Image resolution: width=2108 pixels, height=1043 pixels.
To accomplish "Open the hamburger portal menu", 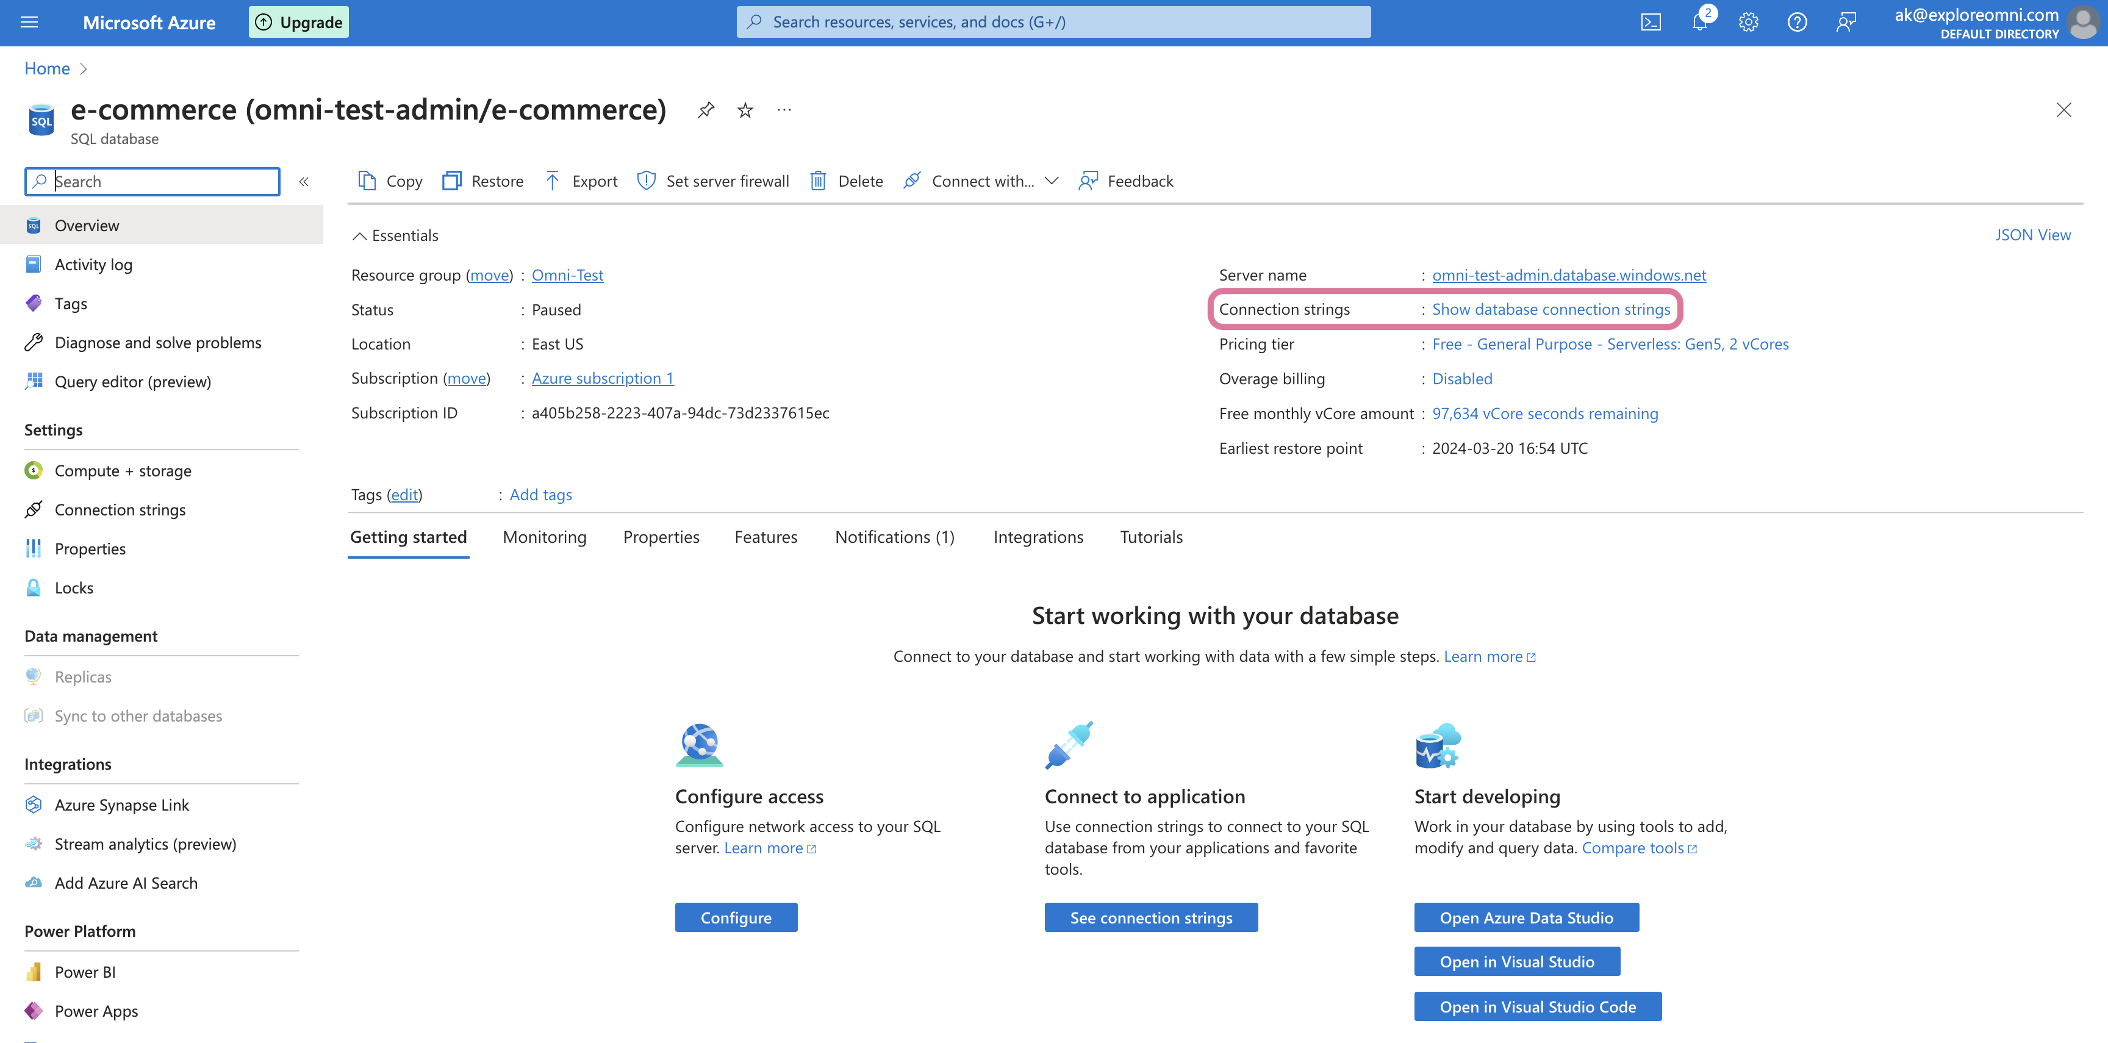I will [x=29, y=22].
